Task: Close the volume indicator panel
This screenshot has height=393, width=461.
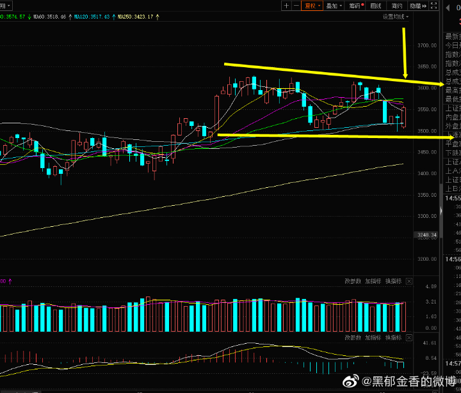Action: pos(409,281)
